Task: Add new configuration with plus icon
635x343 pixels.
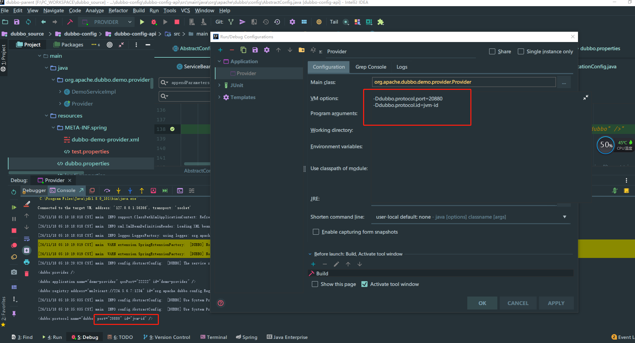Action: click(220, 50)
